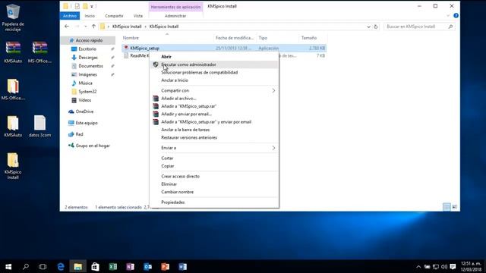The image size is (486, 273).
Task: Choose Añadir al archivo...
Action: [214, 99]
